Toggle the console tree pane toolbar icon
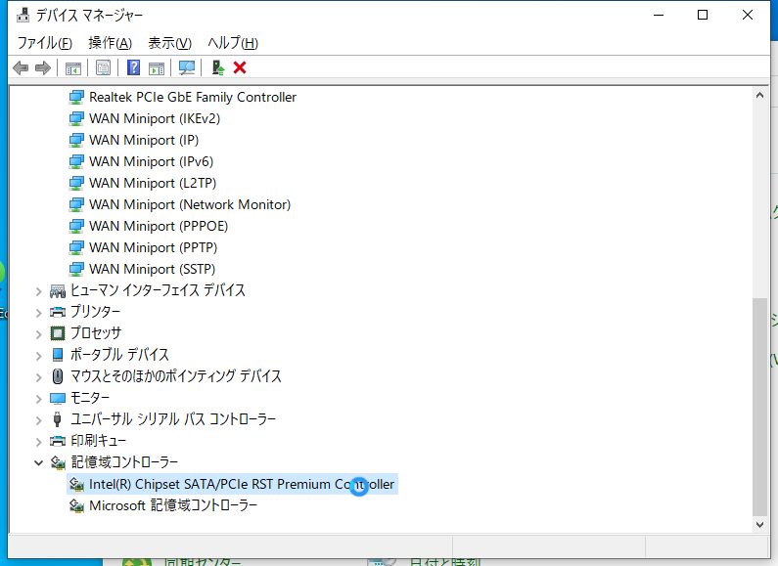 coord(73,67)
